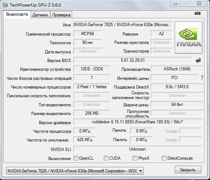Click the Пиксельная скорость заполнения Unknown field

92,95
